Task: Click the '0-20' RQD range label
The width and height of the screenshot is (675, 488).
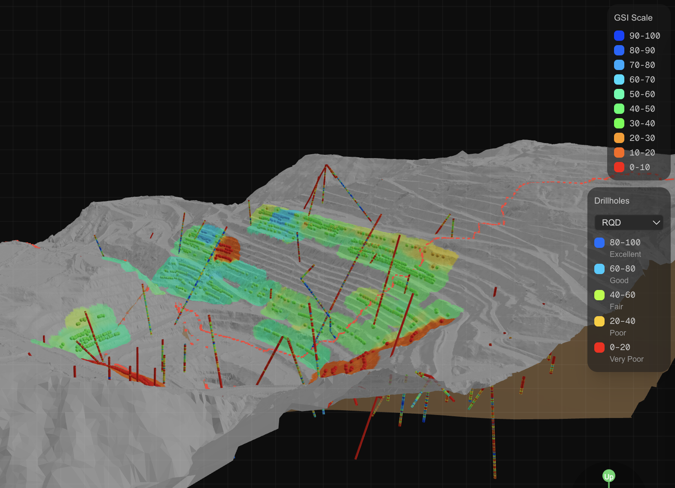Action: tap(620, 347)
